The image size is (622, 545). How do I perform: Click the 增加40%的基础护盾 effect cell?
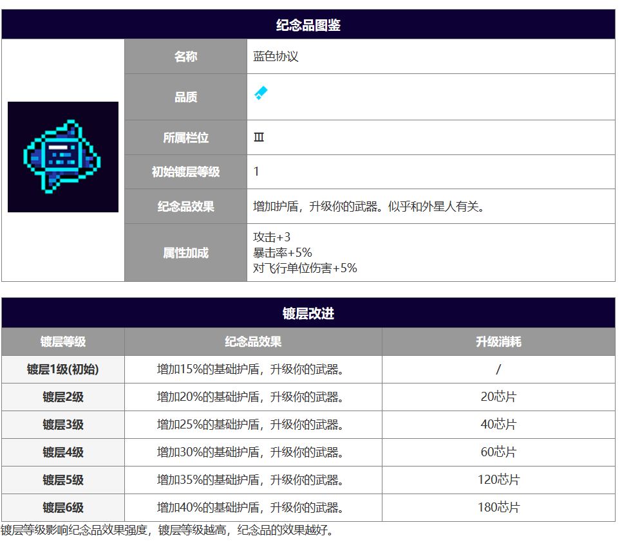click(x=253, y=508)
